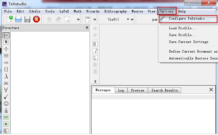This screenshot has width=218, height=135.
Task: Choose Save Current Settings entry
Action: pyautogui.click(x=188, y=42)
